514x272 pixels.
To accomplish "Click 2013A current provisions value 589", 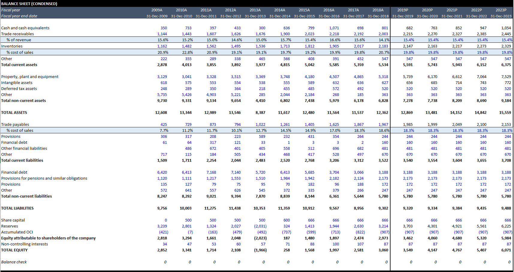I will (x=262, y=137).
